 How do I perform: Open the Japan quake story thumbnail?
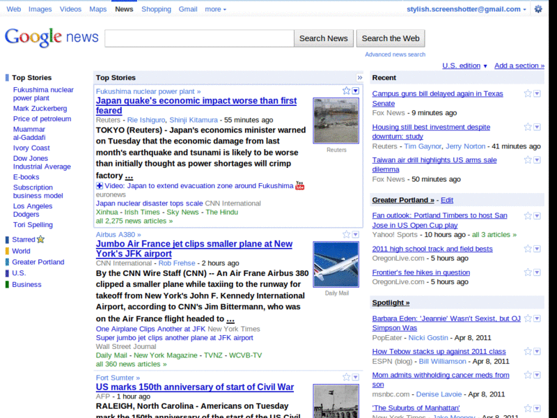pos(336,121)
